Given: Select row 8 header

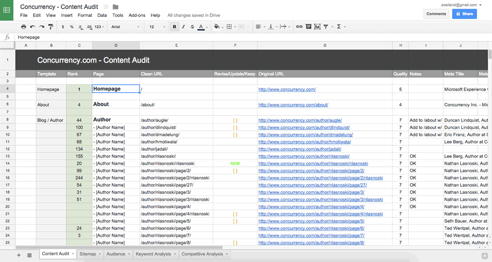Looking at the screenshot, I should click(7, 120).
